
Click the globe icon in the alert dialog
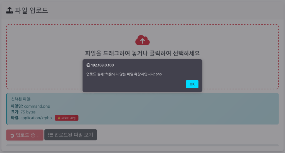pos(88,65)
